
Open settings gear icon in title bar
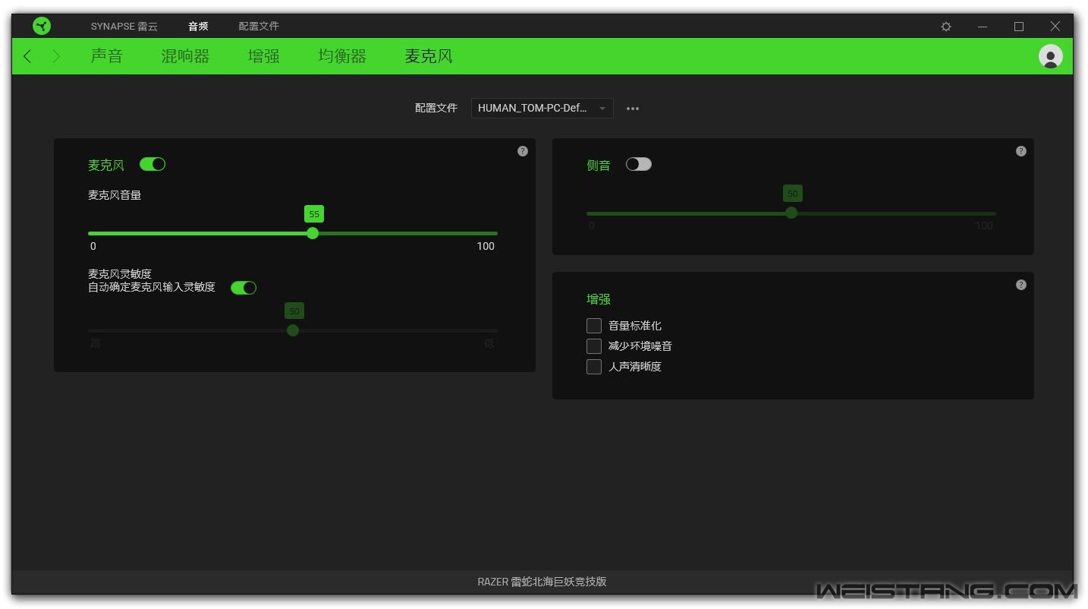[946, 27]
